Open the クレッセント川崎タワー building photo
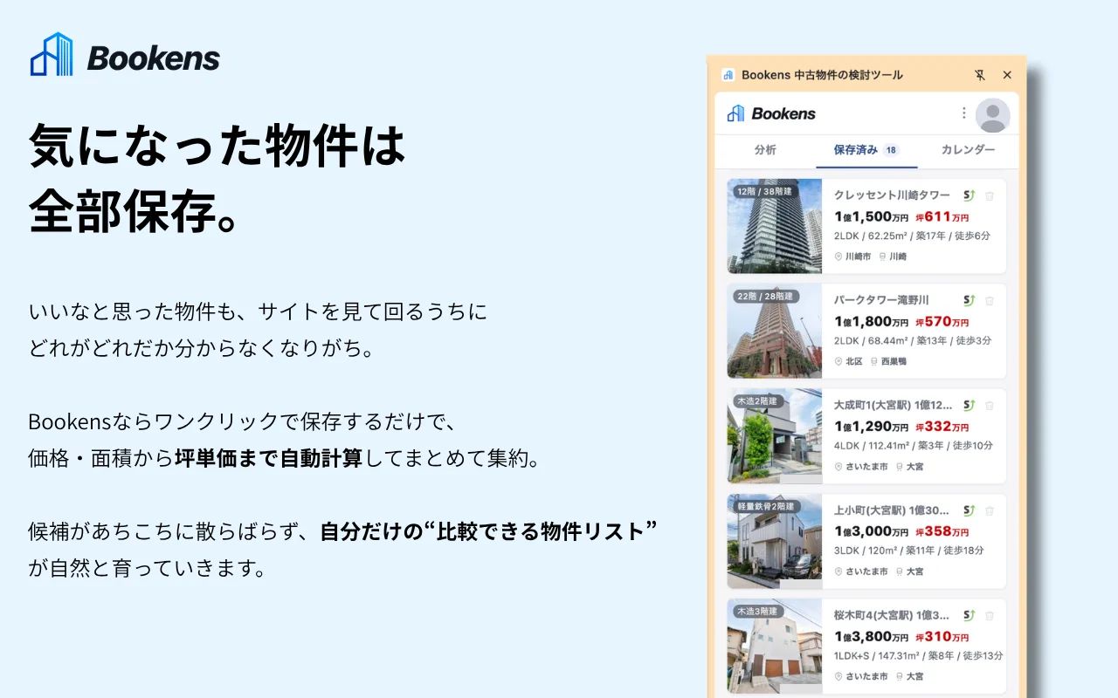The image size is (1118, 698). tap(775, 226)
